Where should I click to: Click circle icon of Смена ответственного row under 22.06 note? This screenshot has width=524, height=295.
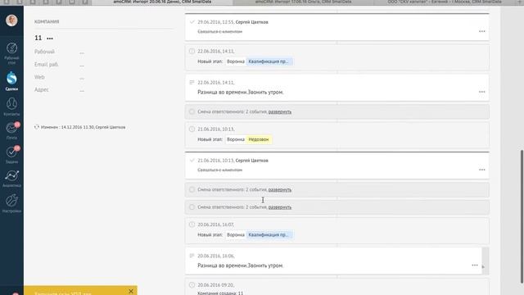pyautogui.click(x=192, y=111)
